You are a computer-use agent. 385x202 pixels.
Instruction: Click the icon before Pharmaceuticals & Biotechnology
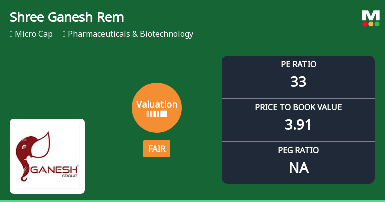pos(64,34)
